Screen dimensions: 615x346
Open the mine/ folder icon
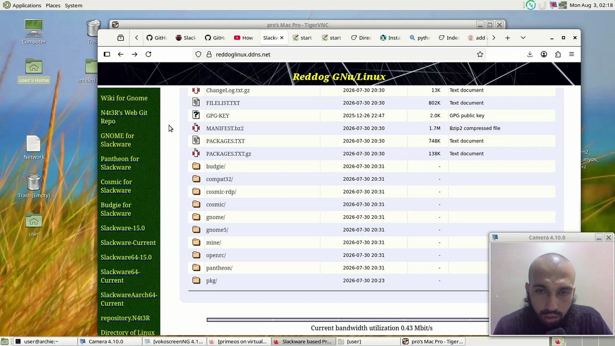[196, 242]
